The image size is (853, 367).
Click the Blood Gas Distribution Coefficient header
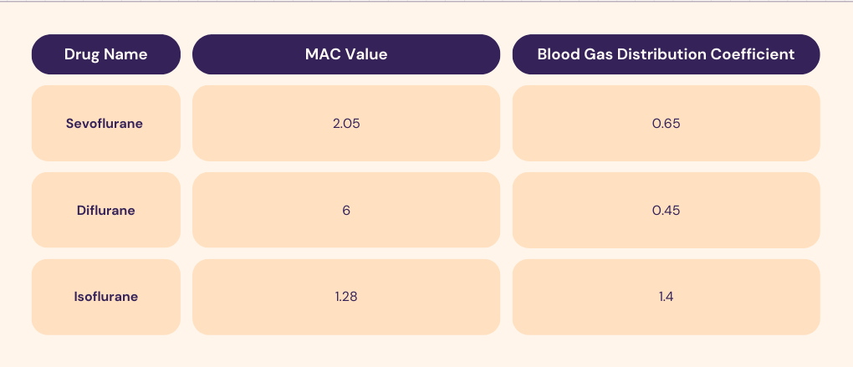point(666,54)
